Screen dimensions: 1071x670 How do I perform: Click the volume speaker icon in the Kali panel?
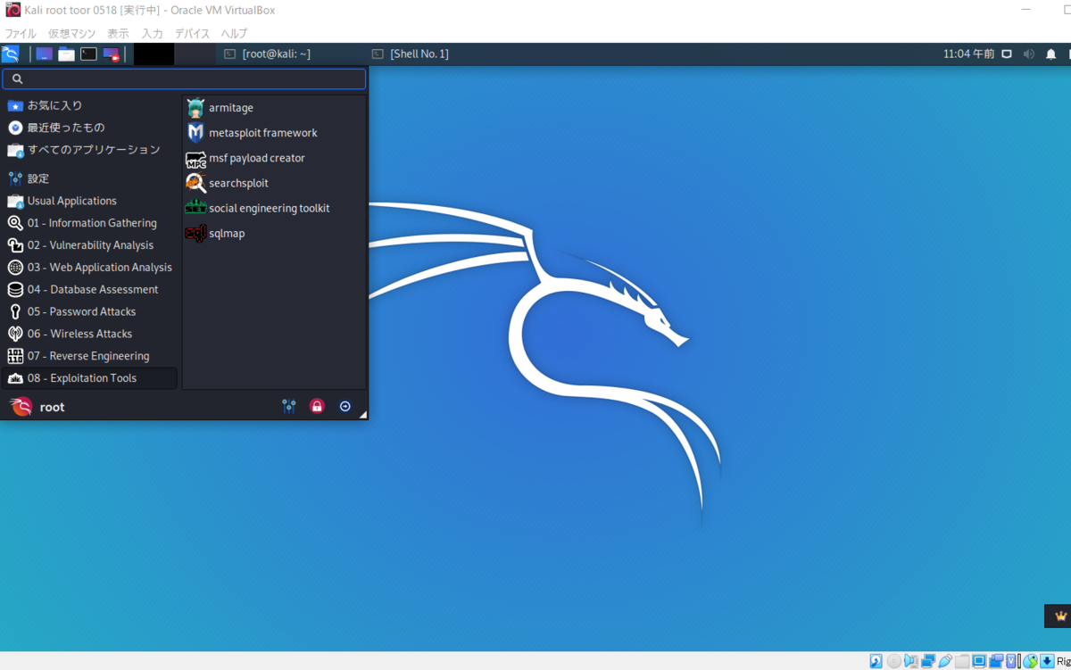(x=1029, y=54)
